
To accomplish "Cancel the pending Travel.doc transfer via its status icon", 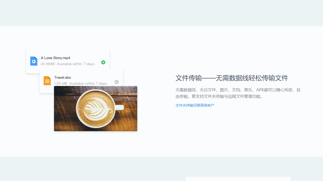I will pos(116,82).
